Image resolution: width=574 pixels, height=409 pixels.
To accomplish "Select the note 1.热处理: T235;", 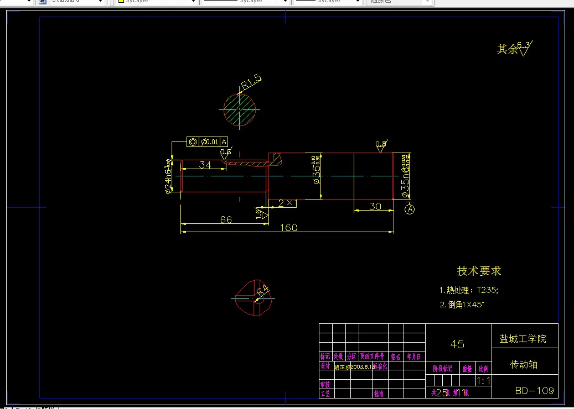I will (469, 290).
